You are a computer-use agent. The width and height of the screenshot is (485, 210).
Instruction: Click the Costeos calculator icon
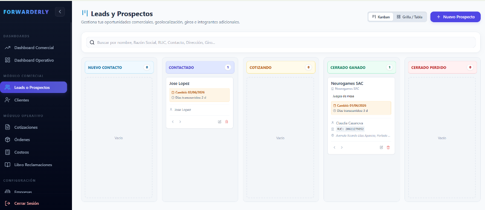click(8, 152)
